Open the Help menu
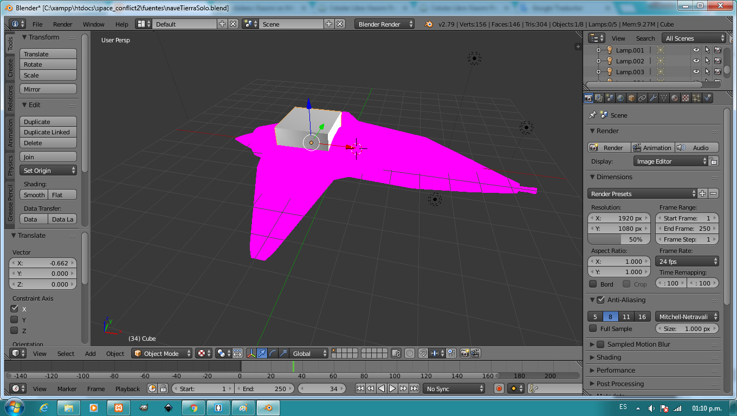 coord(122,24)
